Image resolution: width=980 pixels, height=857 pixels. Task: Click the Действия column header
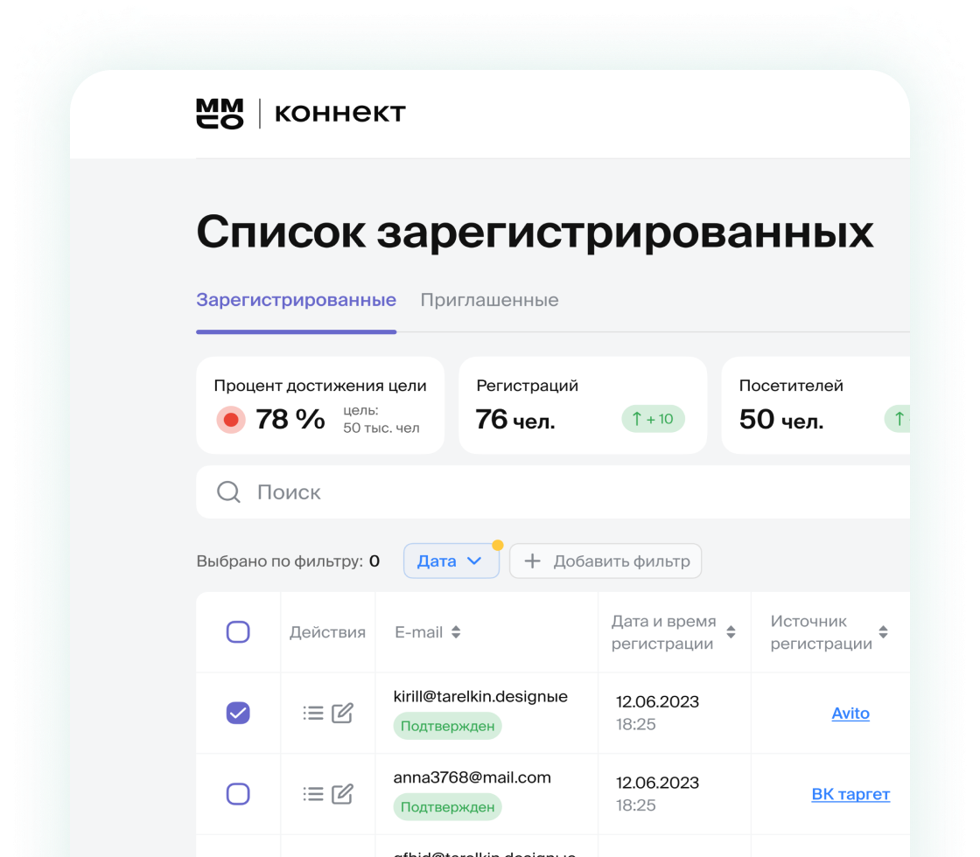tap(327, 632)
